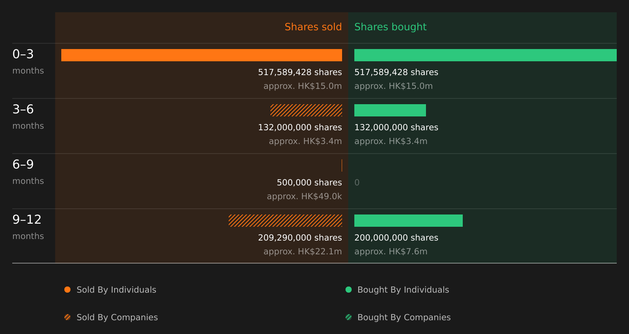Click the approx. HK$7.6m amount

coord(391,252)
